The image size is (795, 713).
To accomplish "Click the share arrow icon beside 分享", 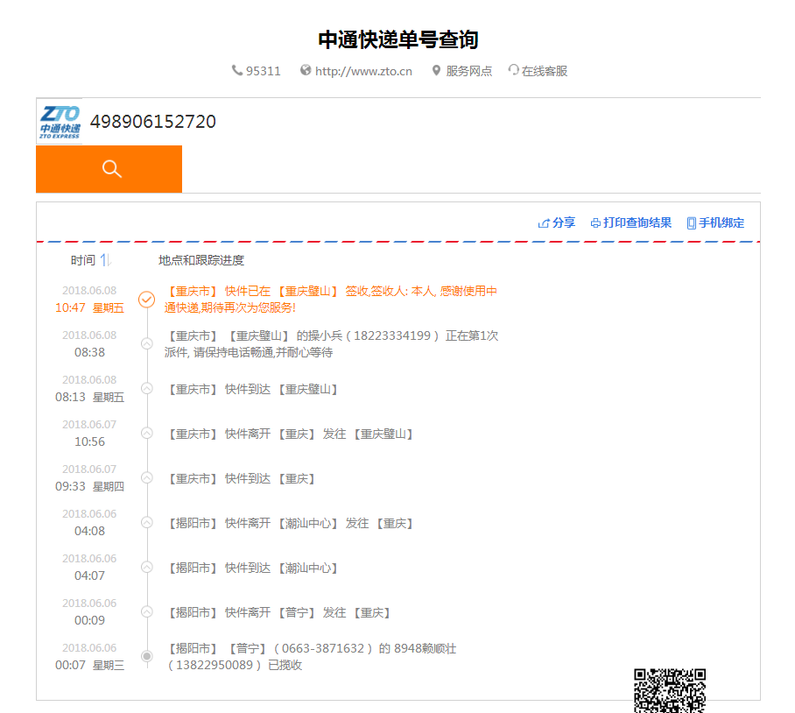I will coord(544,223).
